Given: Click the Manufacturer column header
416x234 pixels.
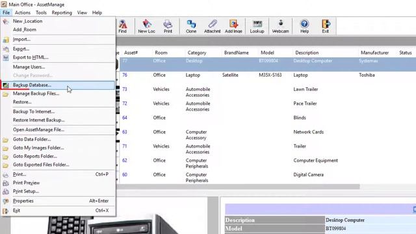Looking at the screenshot, I should tap(374, 53).
